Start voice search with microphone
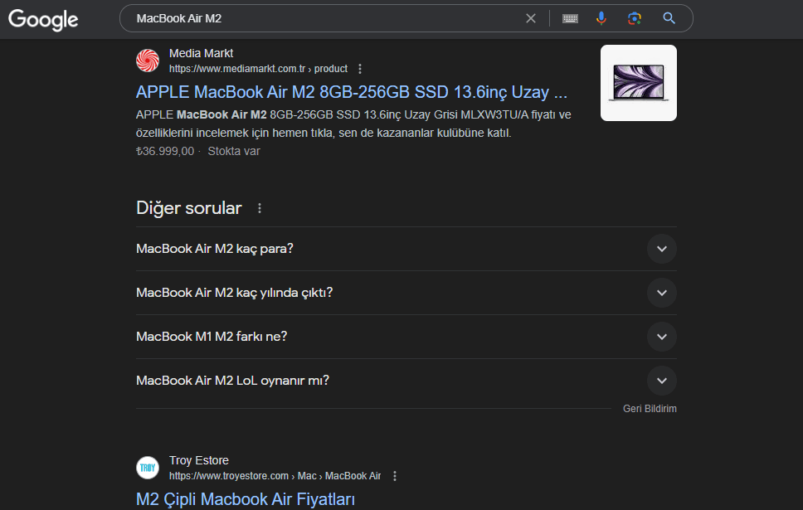This screenshot has width=803, height=510. point(601,18)
